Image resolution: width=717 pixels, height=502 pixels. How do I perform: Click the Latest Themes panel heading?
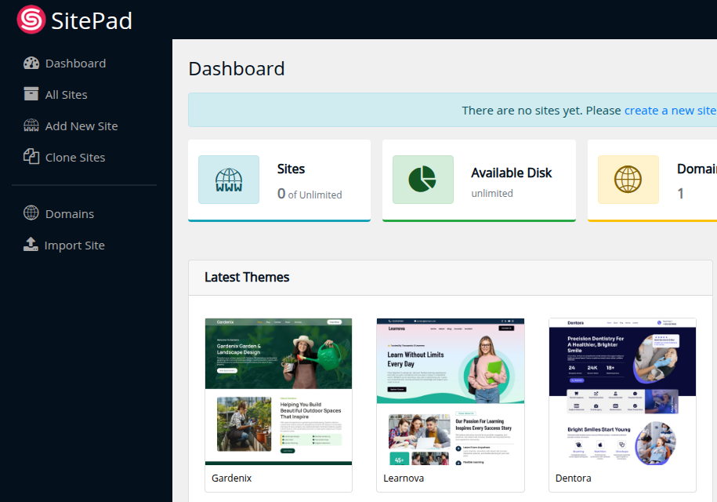pyautogui.click(x=247, y=278)
